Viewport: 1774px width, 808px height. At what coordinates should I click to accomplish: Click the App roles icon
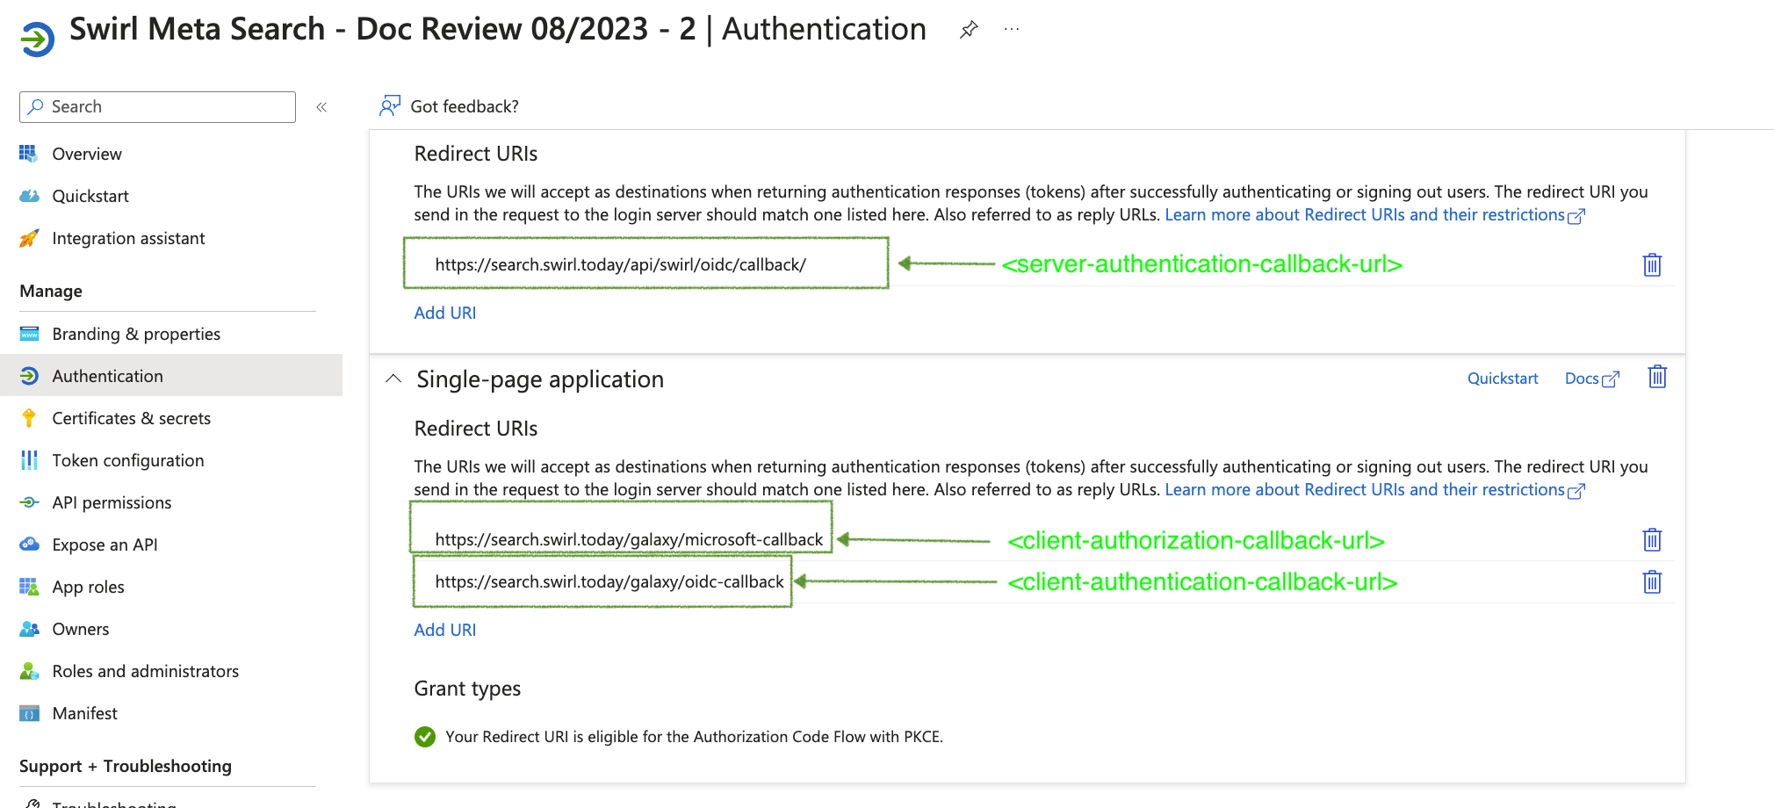click(x=29, y=587)
